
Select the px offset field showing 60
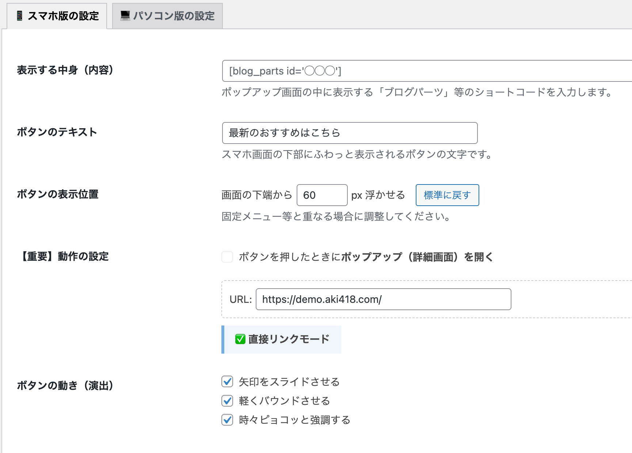321,195
